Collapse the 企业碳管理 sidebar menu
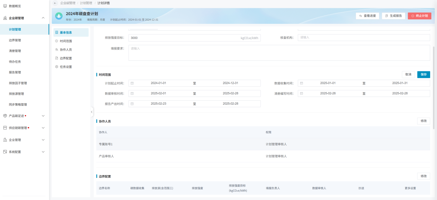Viewport: 437px width, 200px height. coord(43,18)
